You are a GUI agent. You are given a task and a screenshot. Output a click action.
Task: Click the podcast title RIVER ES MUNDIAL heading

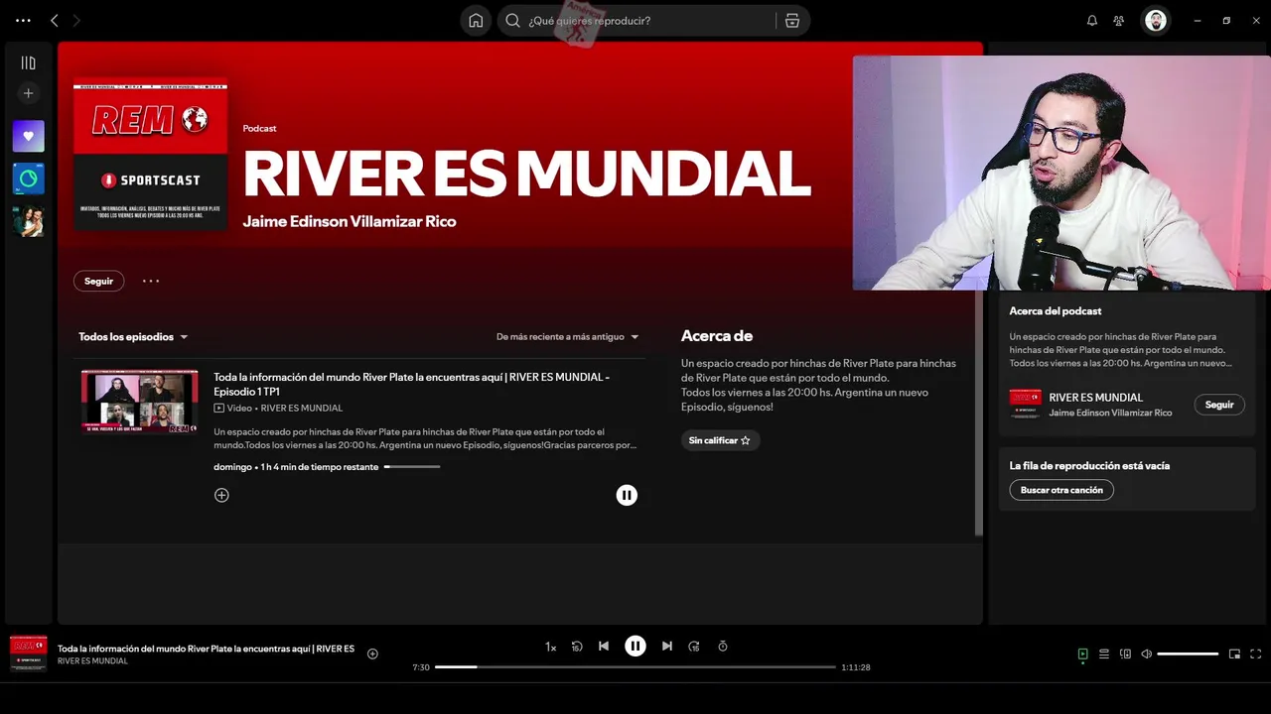click(526, 174)
